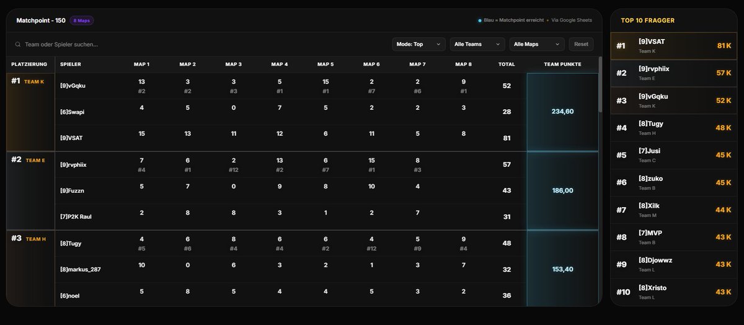The width and height of the screenshot is (744, 325).
Task: Click player [6]noel in the table
Action: [70, 296]
